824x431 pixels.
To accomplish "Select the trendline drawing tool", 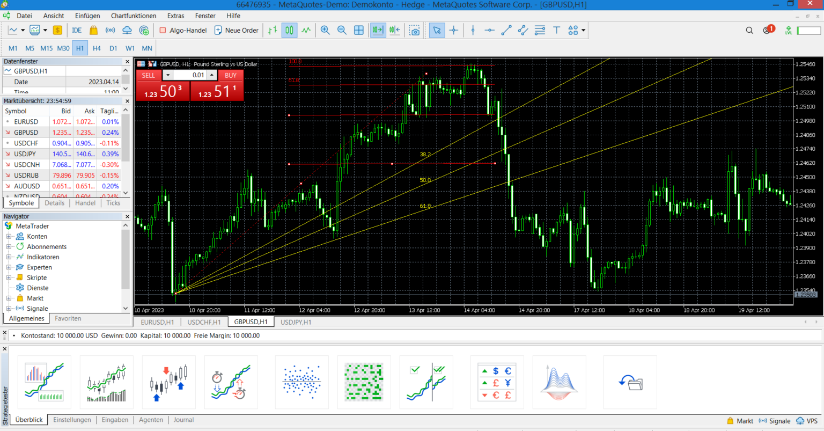I will (x=506, y=30).
